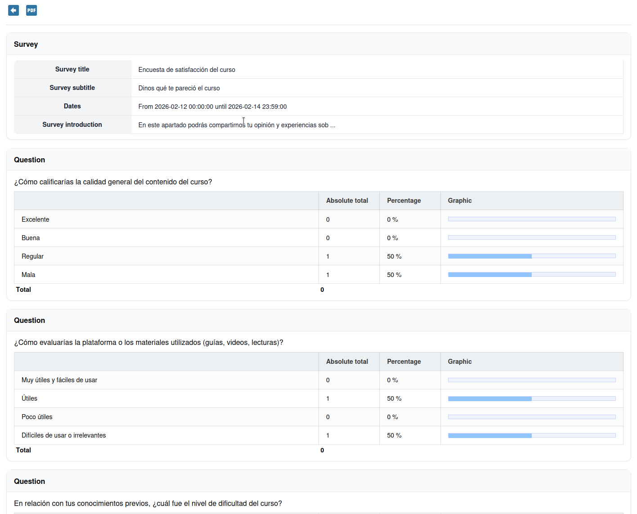Click the 'Regular' answer row label

[32, 256]
